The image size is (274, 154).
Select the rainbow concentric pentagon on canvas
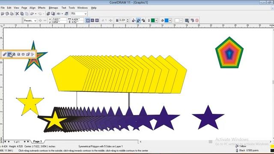point(229,53)
